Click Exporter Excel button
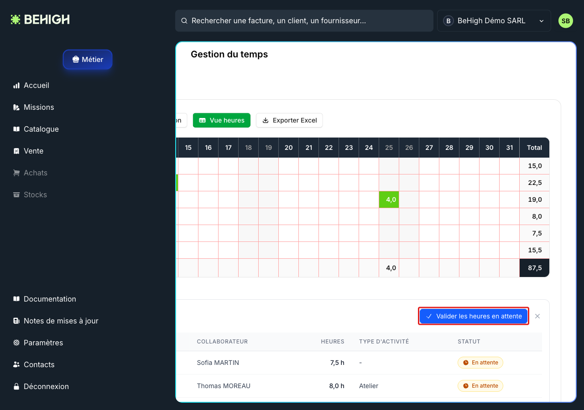The height and width of the screenshot is (410, 584). (x=289, y=120)
